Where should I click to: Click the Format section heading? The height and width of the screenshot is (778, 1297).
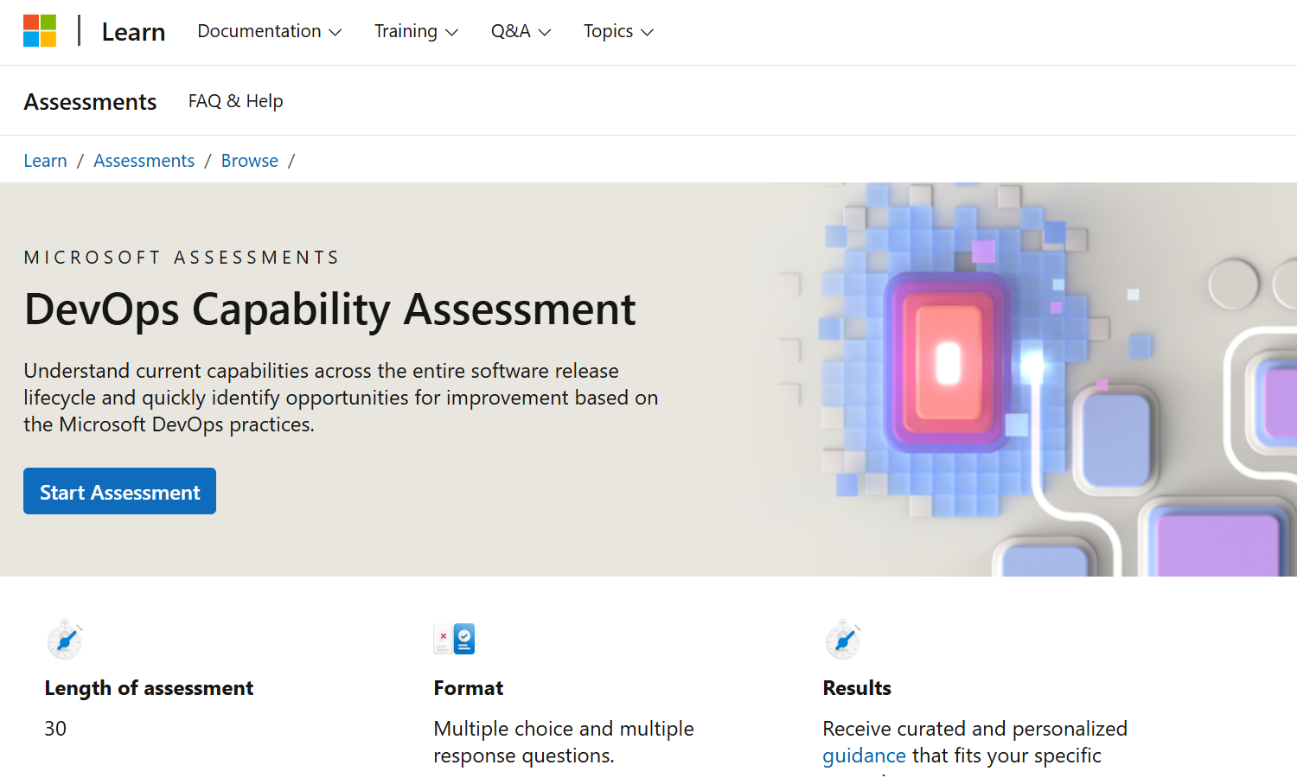(x=468, y=688)
